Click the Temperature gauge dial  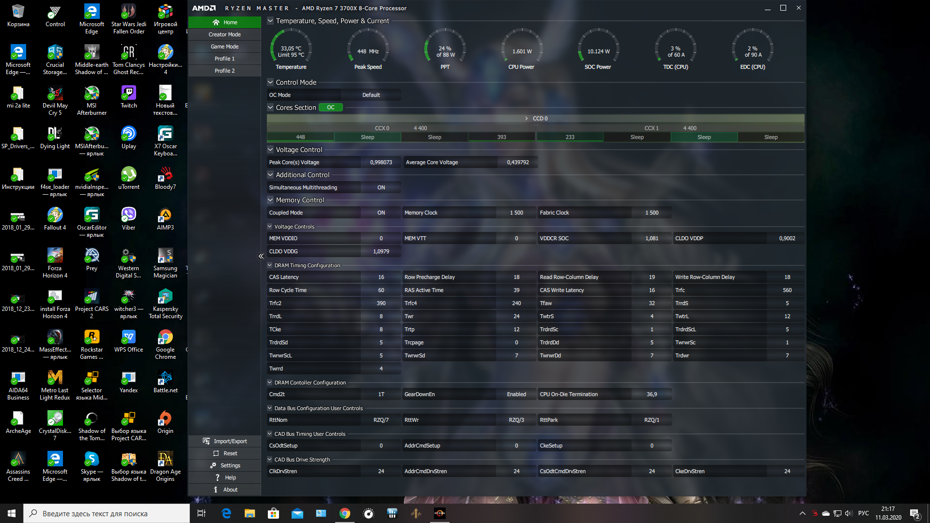click(x=291, y=49)
